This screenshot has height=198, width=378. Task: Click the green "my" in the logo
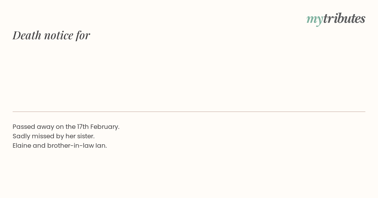click(x=314, y=19)
